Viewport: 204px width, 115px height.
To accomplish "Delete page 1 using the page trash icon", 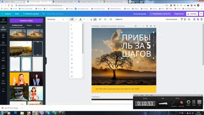I will (151, 26).
